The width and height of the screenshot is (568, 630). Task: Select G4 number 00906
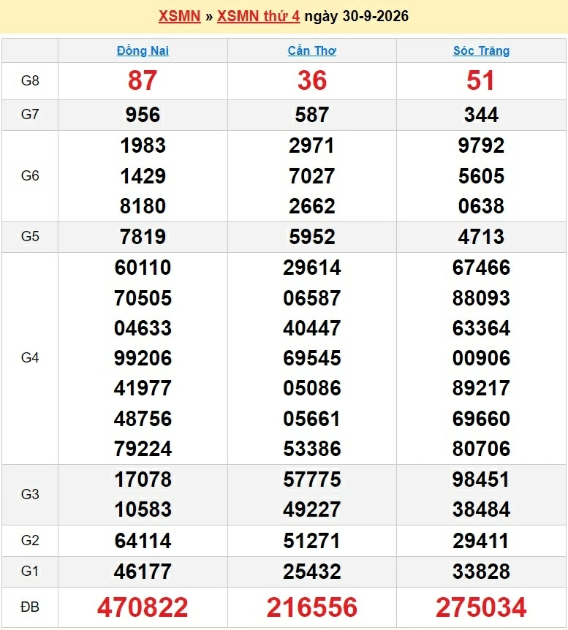click(481, 358)
